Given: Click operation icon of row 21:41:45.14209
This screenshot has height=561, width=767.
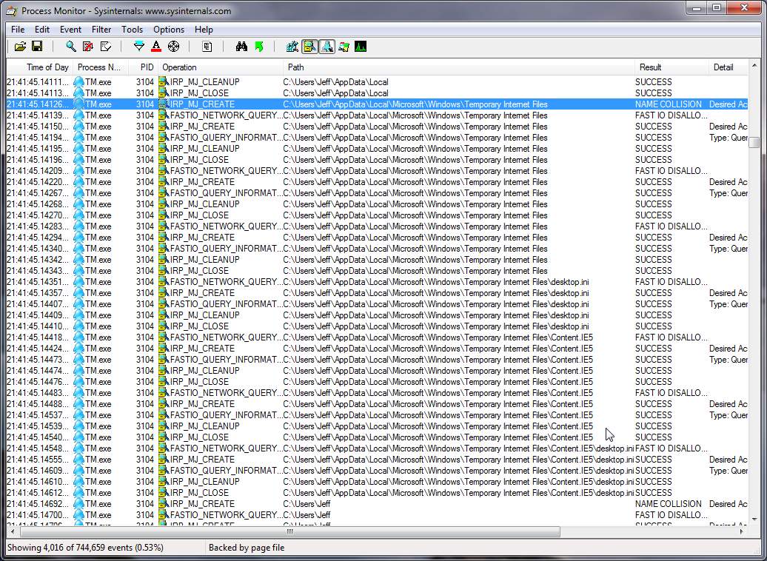Looking at the screenshot, I should pos(164,171).
